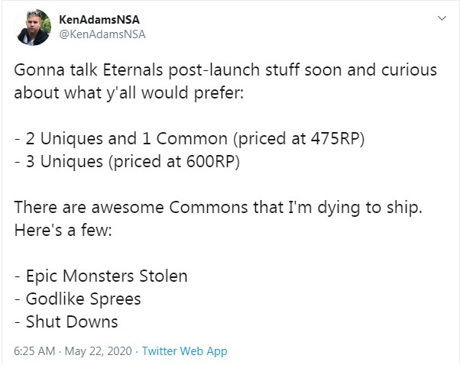Click the "Gonna talk Eternals post-launch" line
This screenshot has height=365, width=460.
[225, 69]
